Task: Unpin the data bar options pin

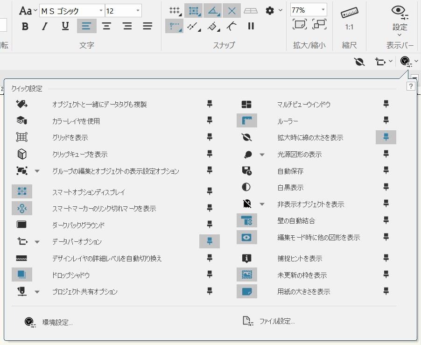Action: pos(210,241)
